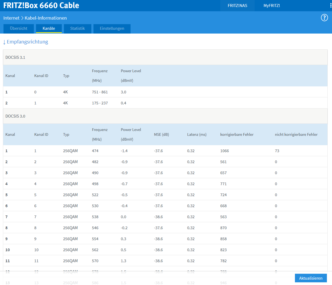
Task: Click the MSE (dB) column header
Action: [x=161, y=134]
